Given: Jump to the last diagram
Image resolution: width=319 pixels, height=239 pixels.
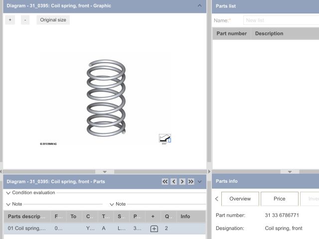Looking at the screenshot, I should pos(191,182).
